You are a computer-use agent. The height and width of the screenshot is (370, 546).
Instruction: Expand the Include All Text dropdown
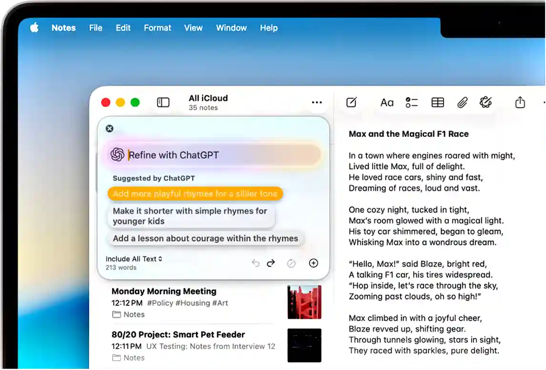coord(134,259)
